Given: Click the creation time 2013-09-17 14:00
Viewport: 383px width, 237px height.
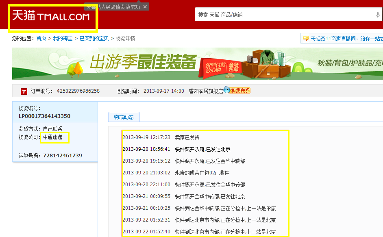Looking at the screenshot, I should click(x=164, y=91).
